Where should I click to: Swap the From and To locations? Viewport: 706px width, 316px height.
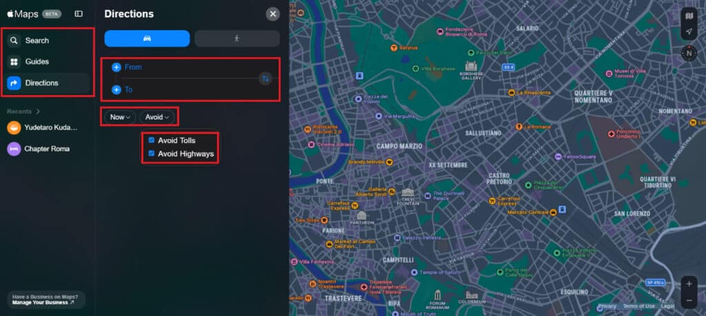coord(265,78)
